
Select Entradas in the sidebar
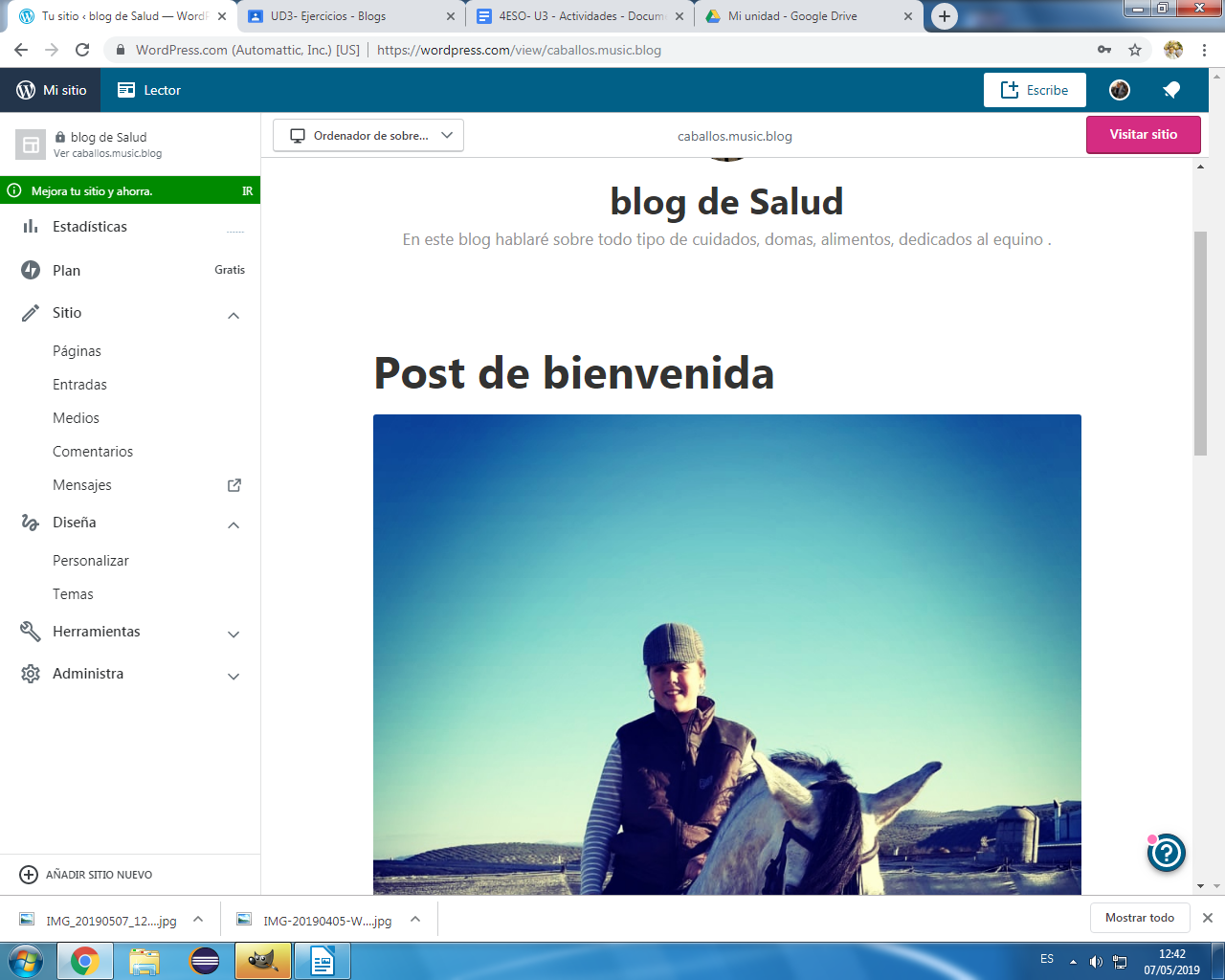(x=79, y=385)
